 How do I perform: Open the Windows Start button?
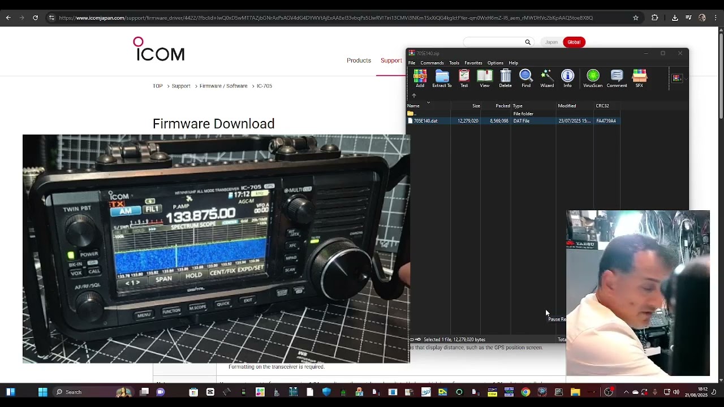(42, 392)
